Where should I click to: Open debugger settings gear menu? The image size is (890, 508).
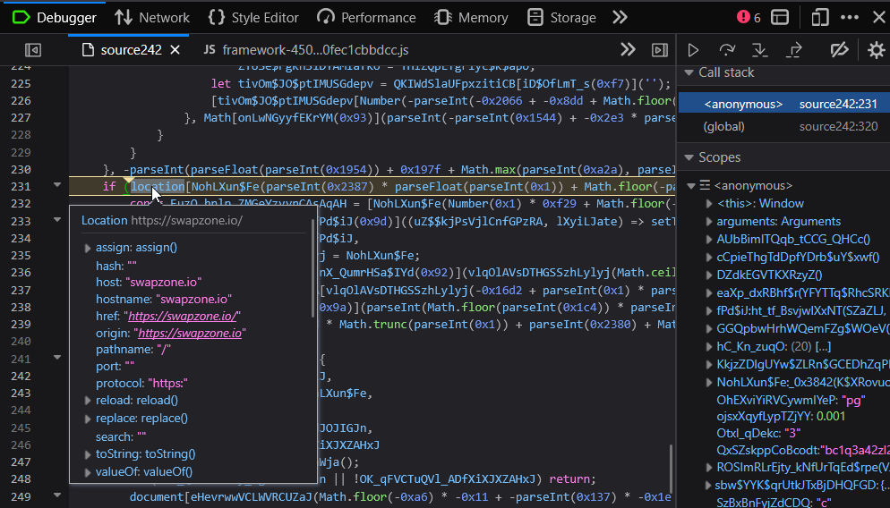(876, 50)
